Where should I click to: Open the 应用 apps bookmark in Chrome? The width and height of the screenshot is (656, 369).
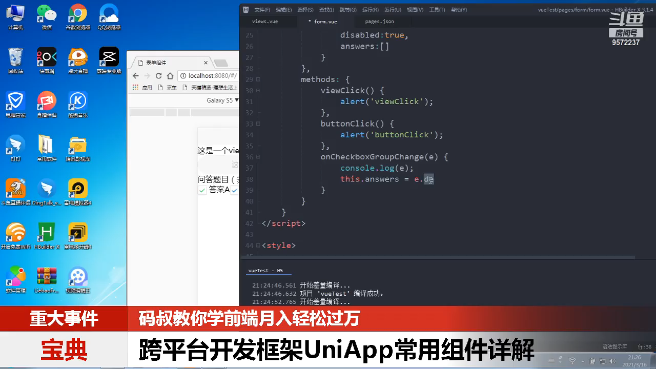[143, 88]
